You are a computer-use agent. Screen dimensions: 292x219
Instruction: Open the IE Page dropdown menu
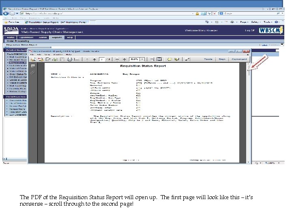point(244,22)
